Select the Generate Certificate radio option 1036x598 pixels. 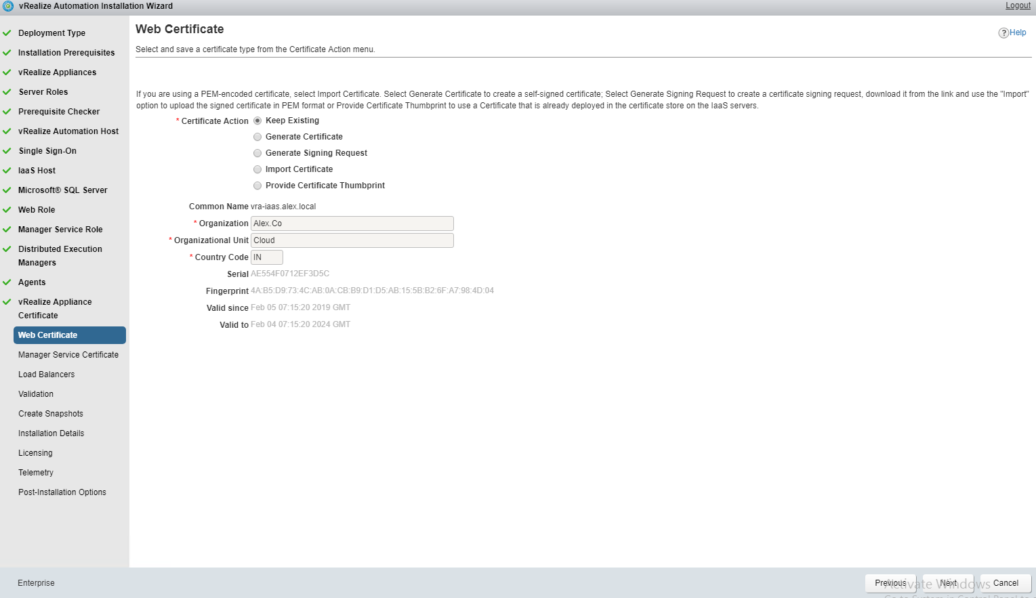click(x=257, y=137)
